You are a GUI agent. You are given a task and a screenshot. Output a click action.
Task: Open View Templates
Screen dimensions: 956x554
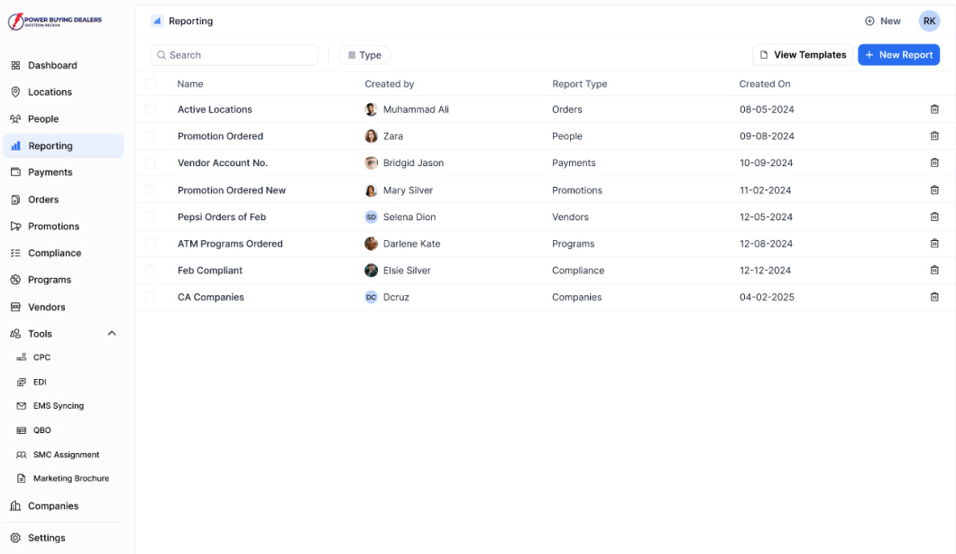pos(802,55)
